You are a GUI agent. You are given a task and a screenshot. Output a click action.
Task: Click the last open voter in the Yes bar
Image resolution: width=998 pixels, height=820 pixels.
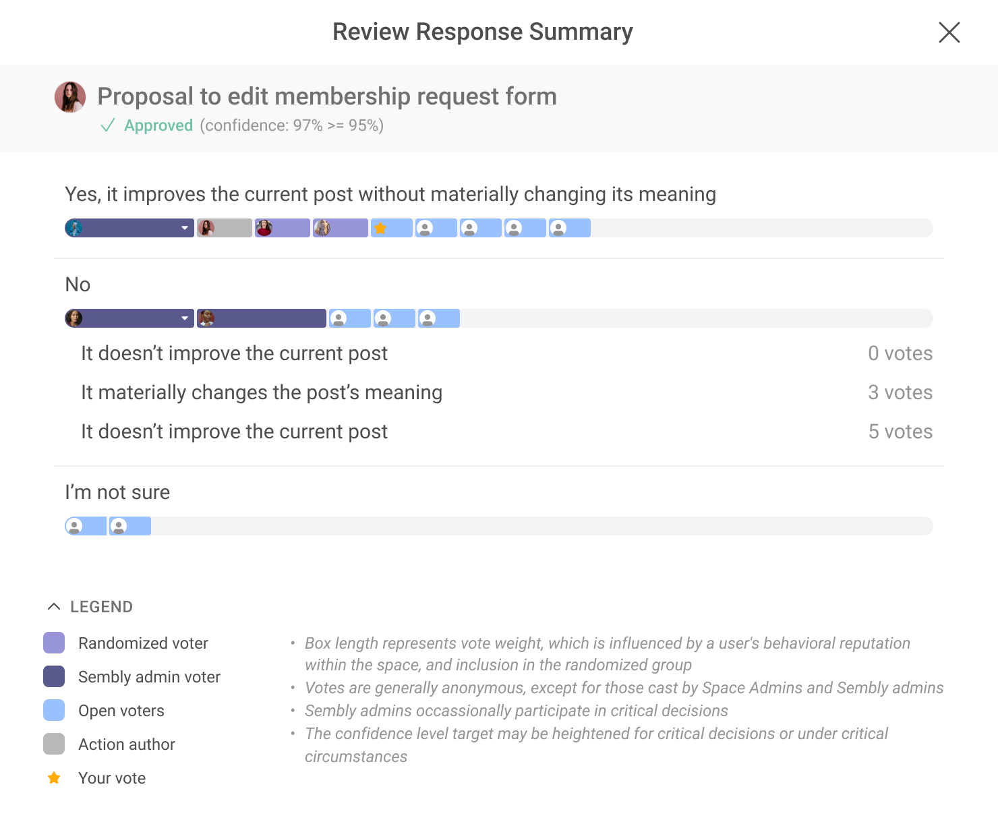569,228
